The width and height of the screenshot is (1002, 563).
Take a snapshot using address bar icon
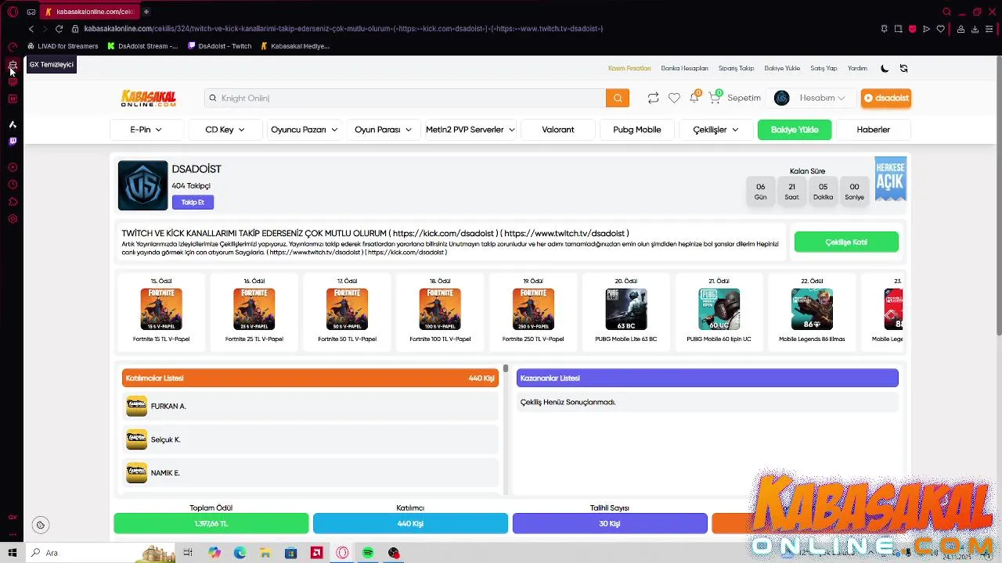click(898, 29)
